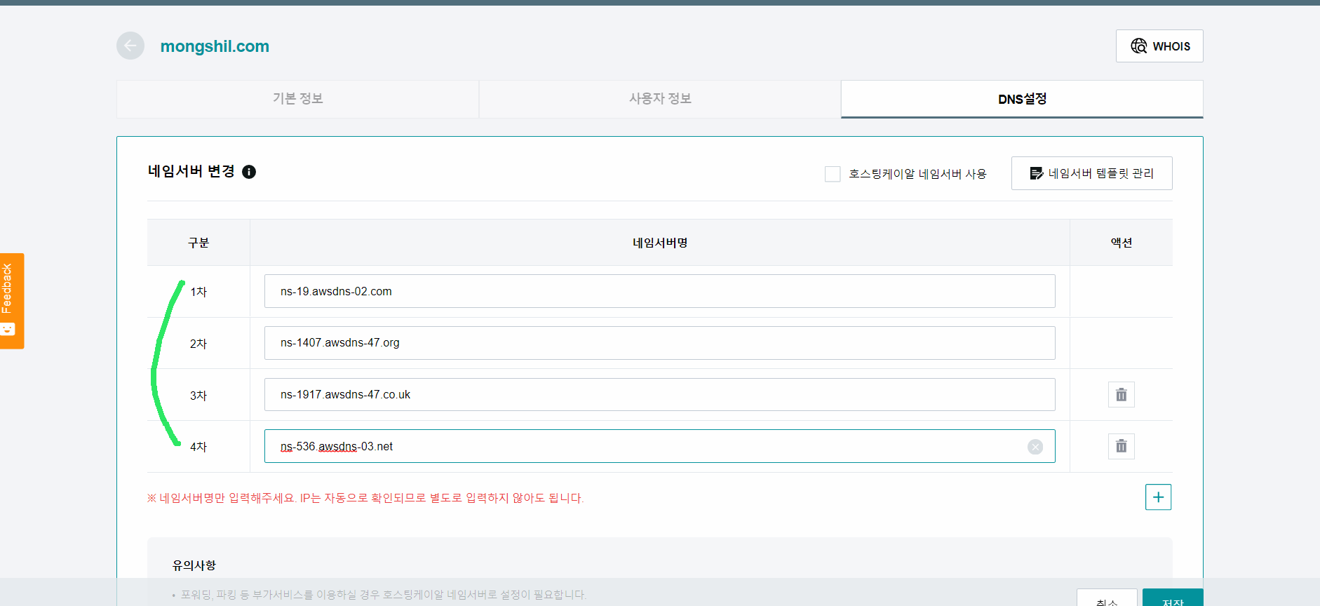Click the 2차 row label
The width and height of the screenshot is (1320, 606).
(x=198, y=344)
